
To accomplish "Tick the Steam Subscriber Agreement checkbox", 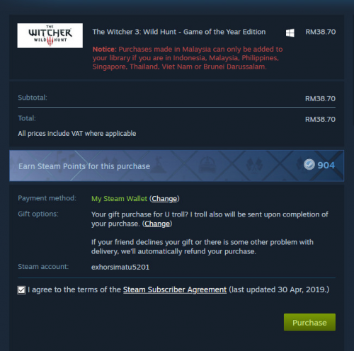I will tap(21, 290).
